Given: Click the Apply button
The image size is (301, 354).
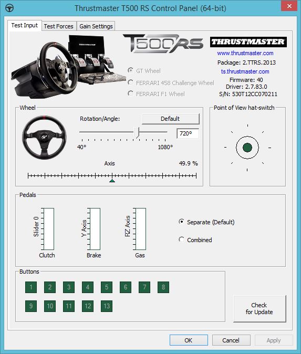Looking at the screenshot, I should (274, 340).
